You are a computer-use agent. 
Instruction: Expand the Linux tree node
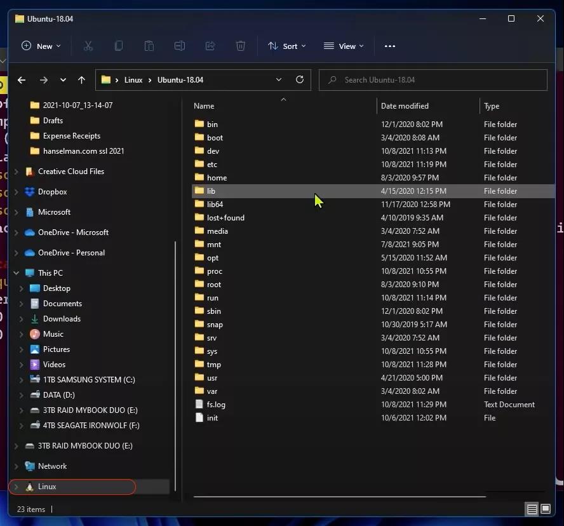click(x=16, y=487)
